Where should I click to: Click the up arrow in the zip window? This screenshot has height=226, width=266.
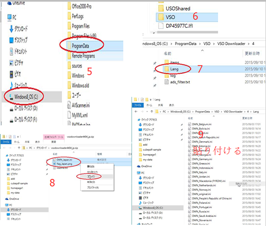click(19, 148)
